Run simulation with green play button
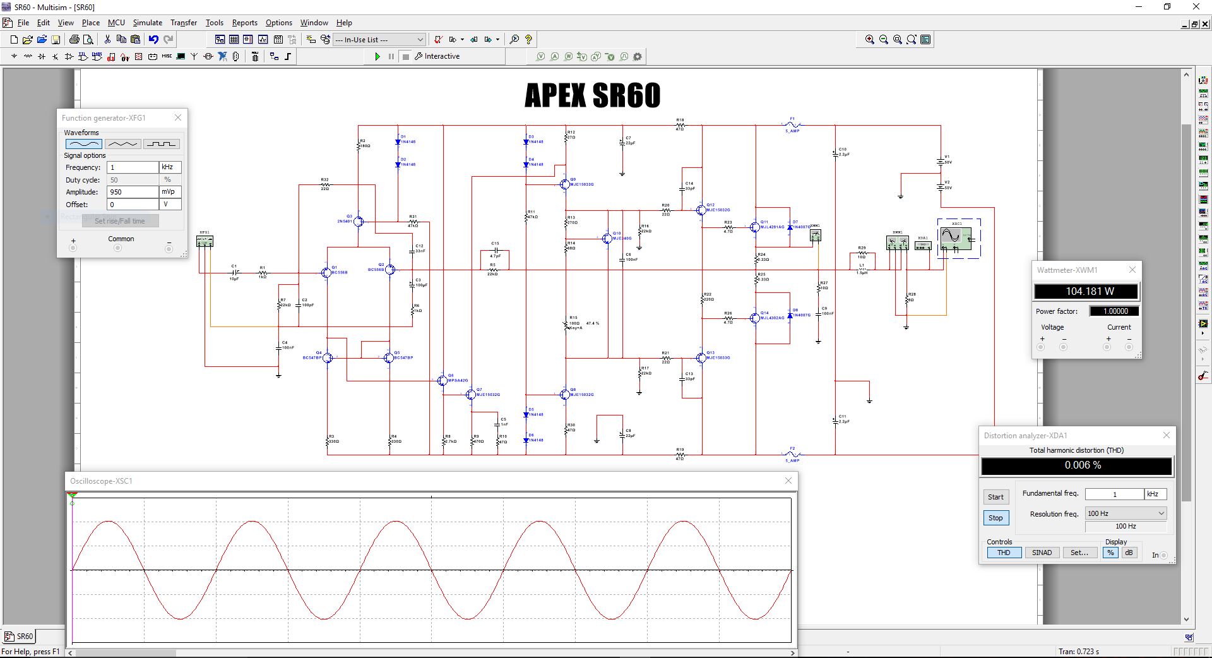1212x658 pixels. 377,56
